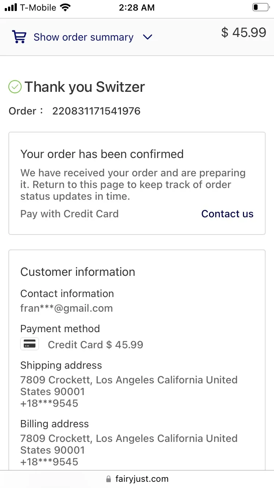
Task: Click the green checkmark circle icon
Action: pos(15,87)
